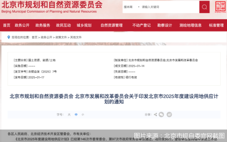This screenshot has width=227, height=142.
Task: Share via the WeChat icon
Action: [161, 114]
